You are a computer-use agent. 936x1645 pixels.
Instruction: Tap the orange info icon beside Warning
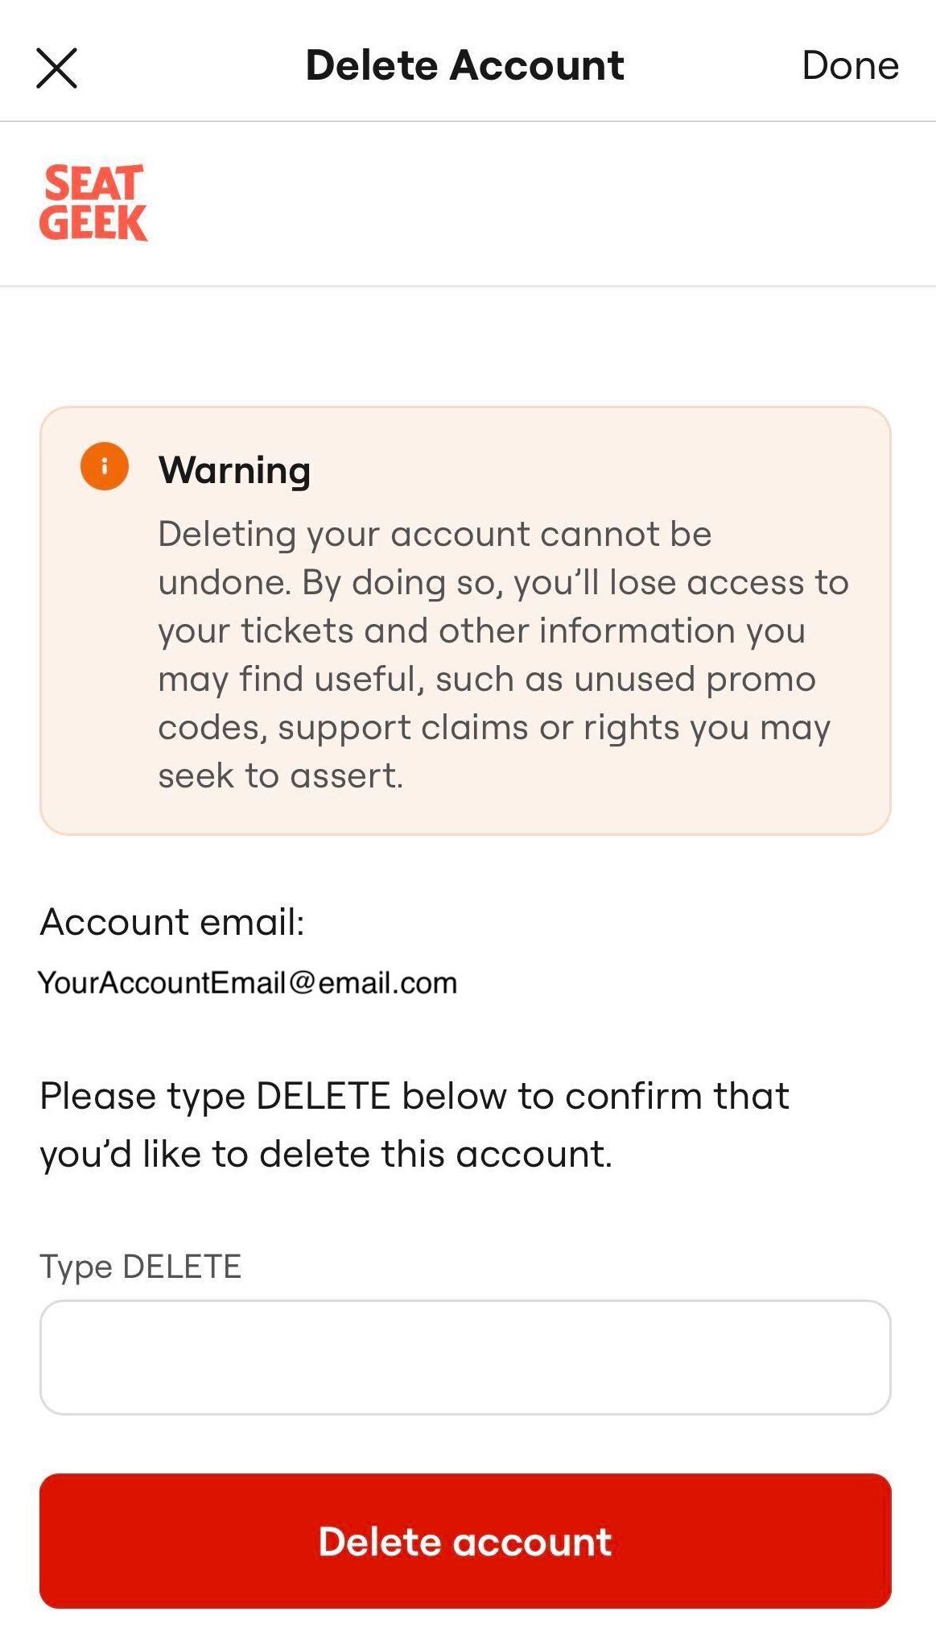[x=105, y=466]
